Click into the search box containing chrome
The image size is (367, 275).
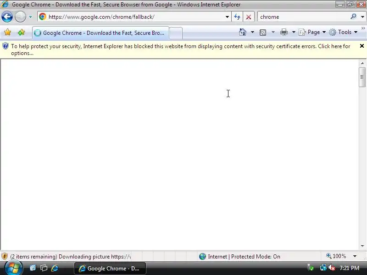(x=304, y=17)
